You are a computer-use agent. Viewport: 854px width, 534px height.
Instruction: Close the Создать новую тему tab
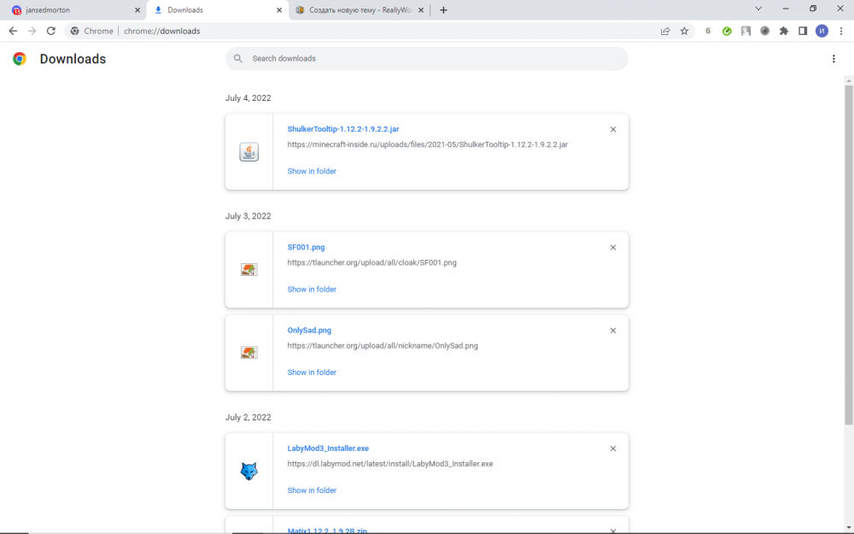(x=420, y=9)
